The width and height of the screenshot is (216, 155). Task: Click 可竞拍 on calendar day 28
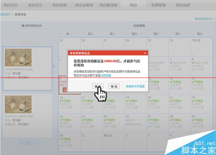tap(175, 120)
